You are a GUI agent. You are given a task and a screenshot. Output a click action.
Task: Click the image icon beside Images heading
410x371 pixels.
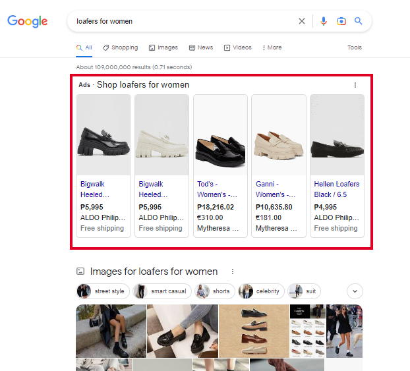point(80,271)
